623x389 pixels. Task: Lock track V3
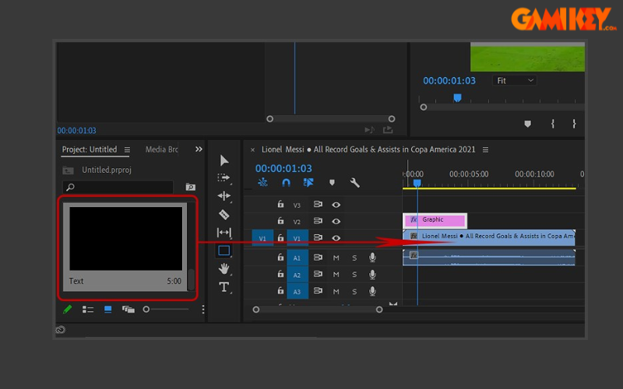[280, 204]
